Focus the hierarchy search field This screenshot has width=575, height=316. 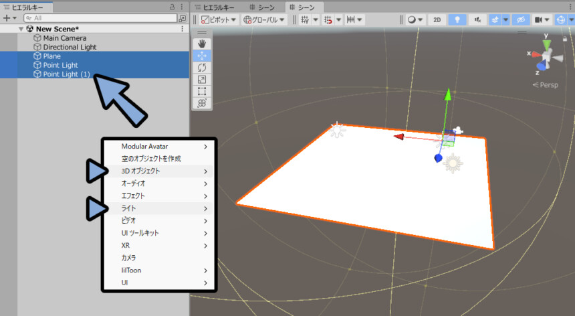pyautogui.click(x=100, y=18)
